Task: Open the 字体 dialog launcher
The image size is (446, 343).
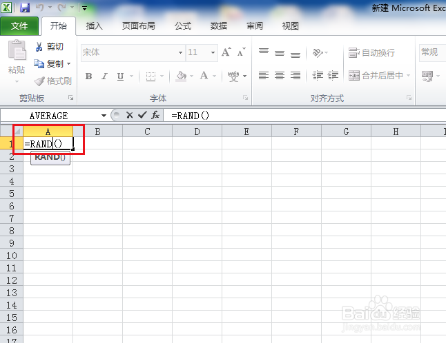Action: (245, 98)
